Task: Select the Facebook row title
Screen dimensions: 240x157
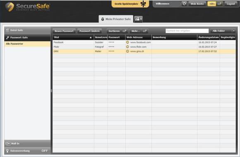Action: pyautogui.click(x=58, y=42)
